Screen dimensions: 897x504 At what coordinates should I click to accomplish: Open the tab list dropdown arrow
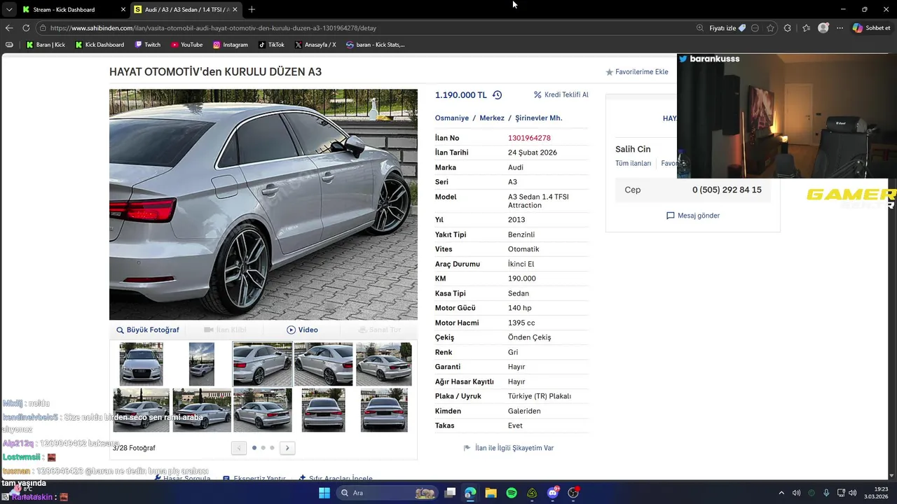click(x=9, y=9)
